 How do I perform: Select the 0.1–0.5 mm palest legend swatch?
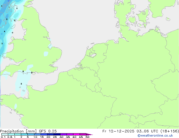pos(5,134)
